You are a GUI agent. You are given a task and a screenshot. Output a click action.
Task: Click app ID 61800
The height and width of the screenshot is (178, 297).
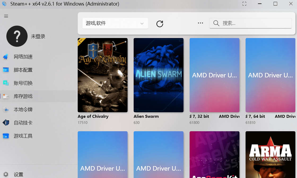pos(195,123)
